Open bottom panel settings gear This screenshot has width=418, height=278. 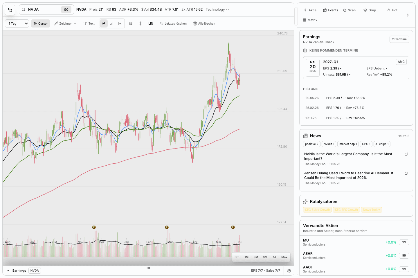(289, 271)
